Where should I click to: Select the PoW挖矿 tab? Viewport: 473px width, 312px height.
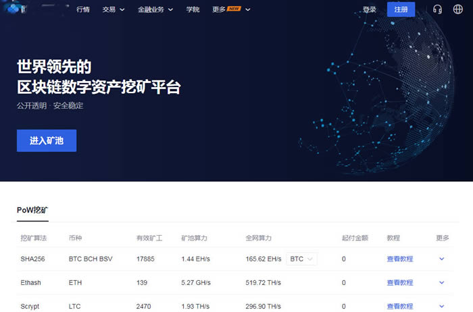click(32, 210)
